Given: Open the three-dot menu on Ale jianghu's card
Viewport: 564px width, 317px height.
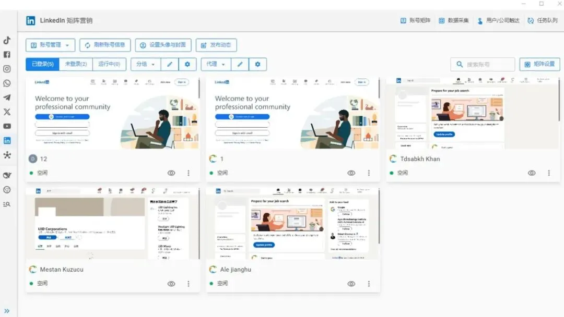Looking at the screenshot, I should coord(369,284).
